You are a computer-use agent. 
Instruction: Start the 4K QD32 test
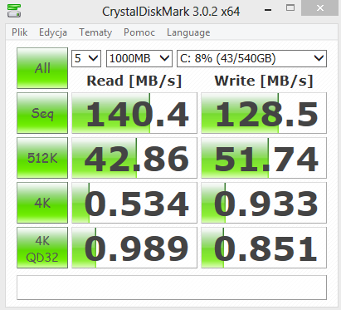tap(42, 248)
